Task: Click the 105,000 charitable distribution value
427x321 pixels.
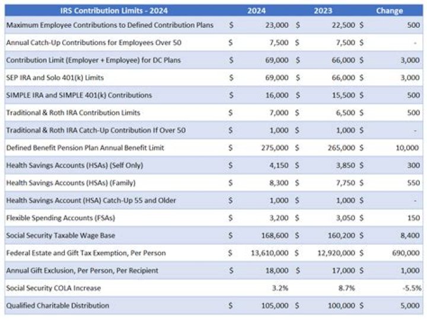Action: click(x=275, y=306)
